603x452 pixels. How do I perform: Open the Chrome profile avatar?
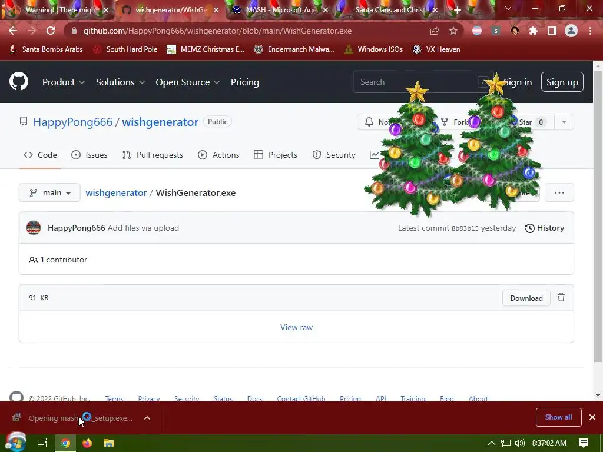pos(571,31)
